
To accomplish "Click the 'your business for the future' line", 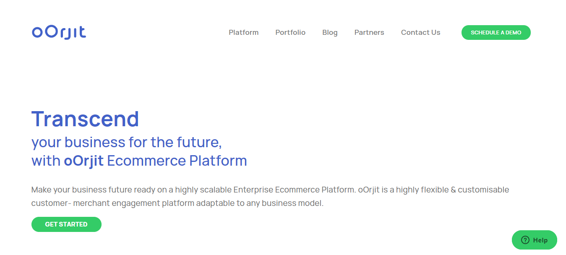I will tap(126, 143).
